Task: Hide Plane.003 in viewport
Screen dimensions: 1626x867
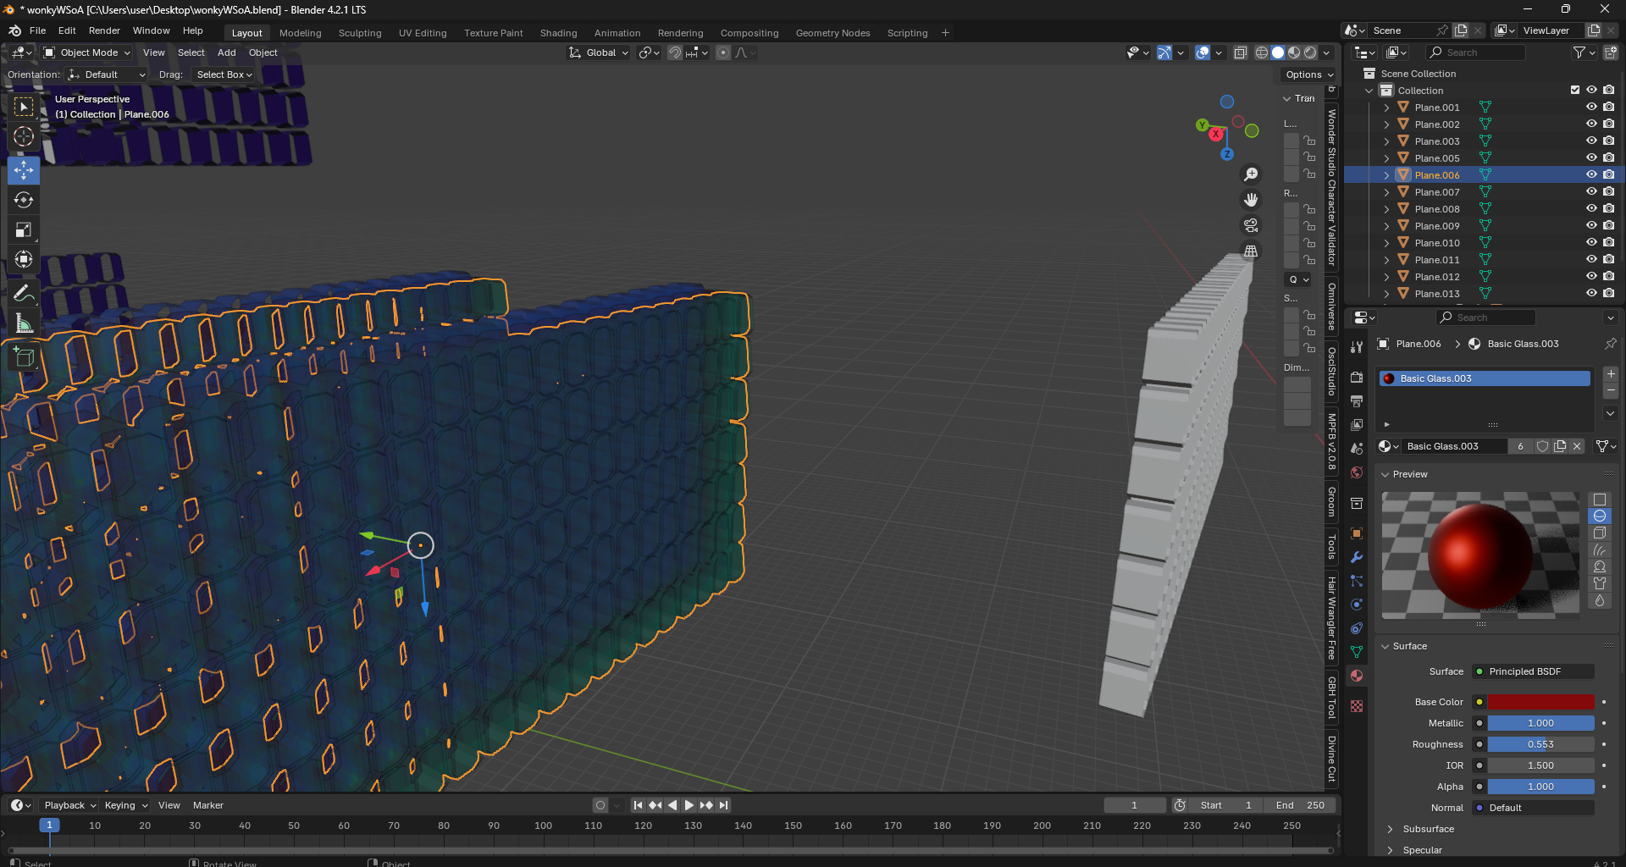Action: [x=1591, y=141]
